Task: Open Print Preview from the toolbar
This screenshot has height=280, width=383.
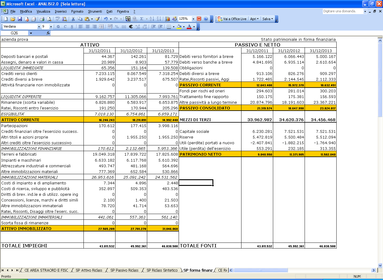Action: coord(49,19)
